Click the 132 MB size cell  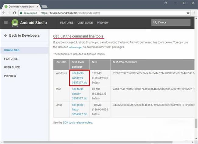(x=100, y=78)
